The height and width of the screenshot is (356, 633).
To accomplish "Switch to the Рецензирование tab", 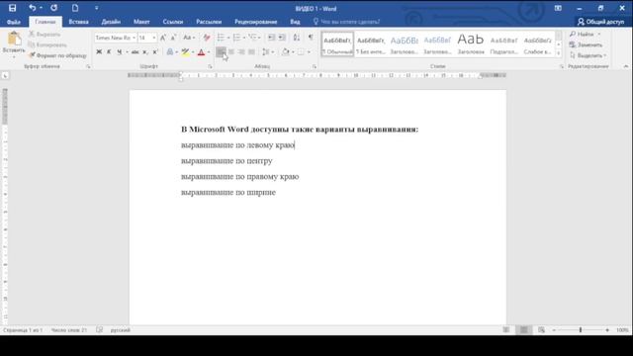I will point(255,22).
